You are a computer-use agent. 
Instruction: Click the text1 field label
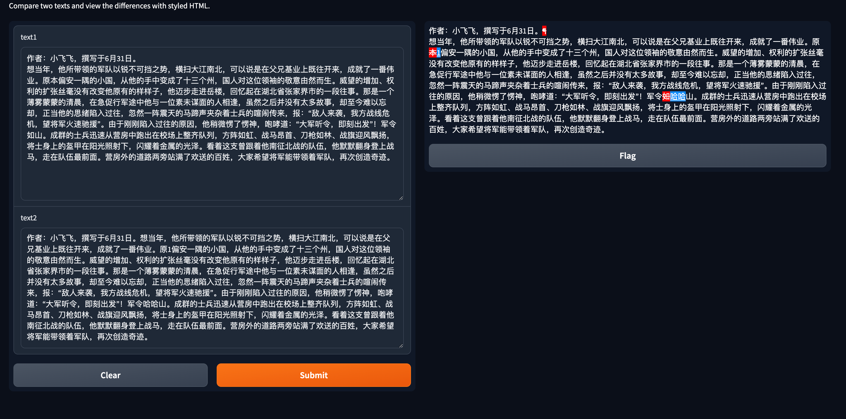28,37
